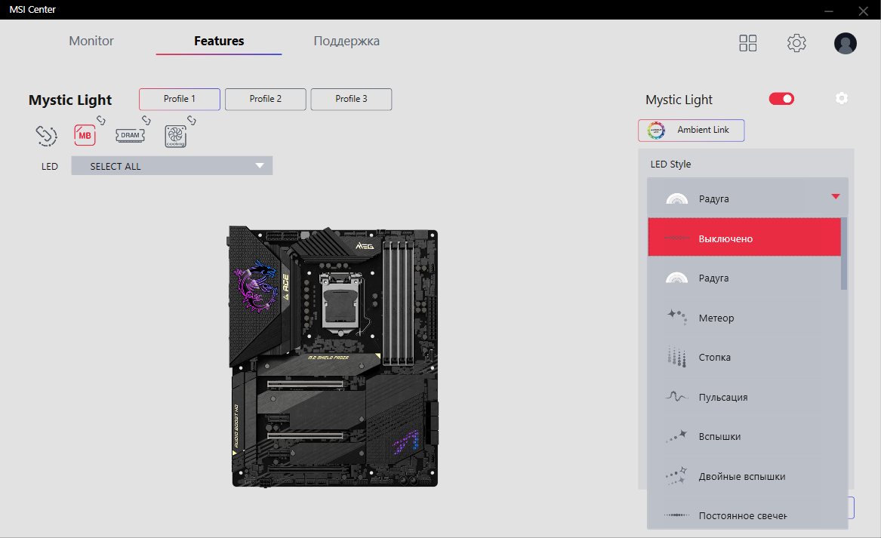
Task: Turn off the Mystic Light switch
Action: [x=781, y=99]
